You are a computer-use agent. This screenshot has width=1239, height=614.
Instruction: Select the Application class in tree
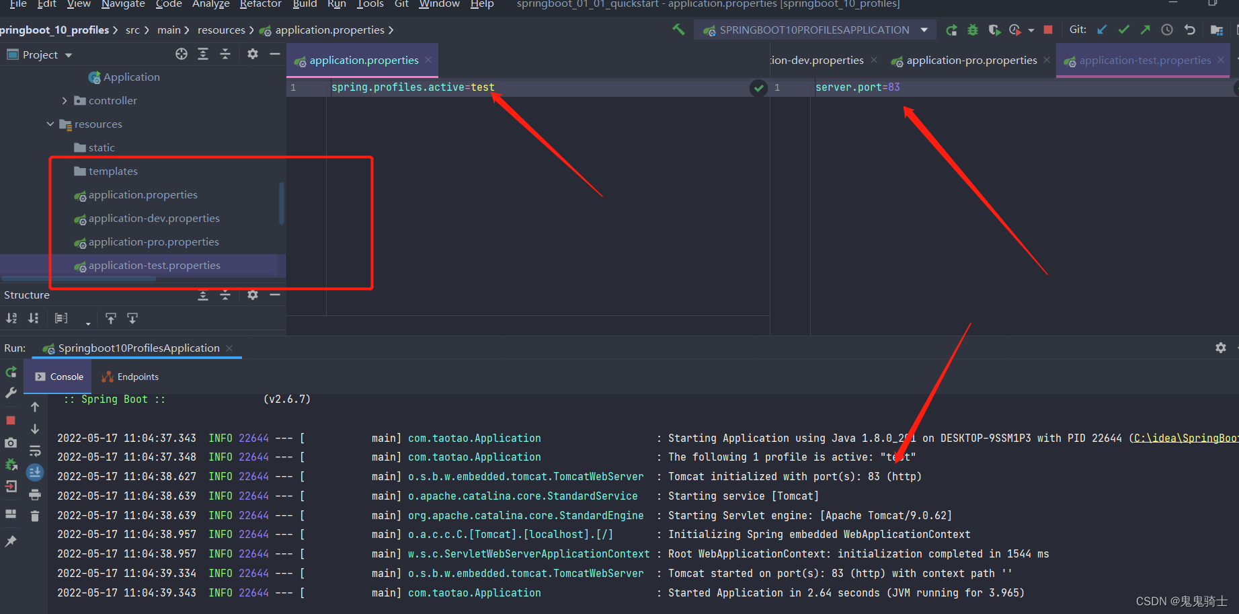click(x=124, y=77)
